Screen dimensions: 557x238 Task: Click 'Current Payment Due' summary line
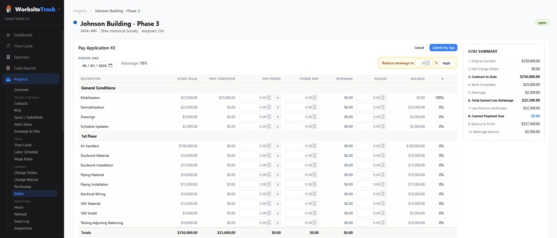point(504,116)
